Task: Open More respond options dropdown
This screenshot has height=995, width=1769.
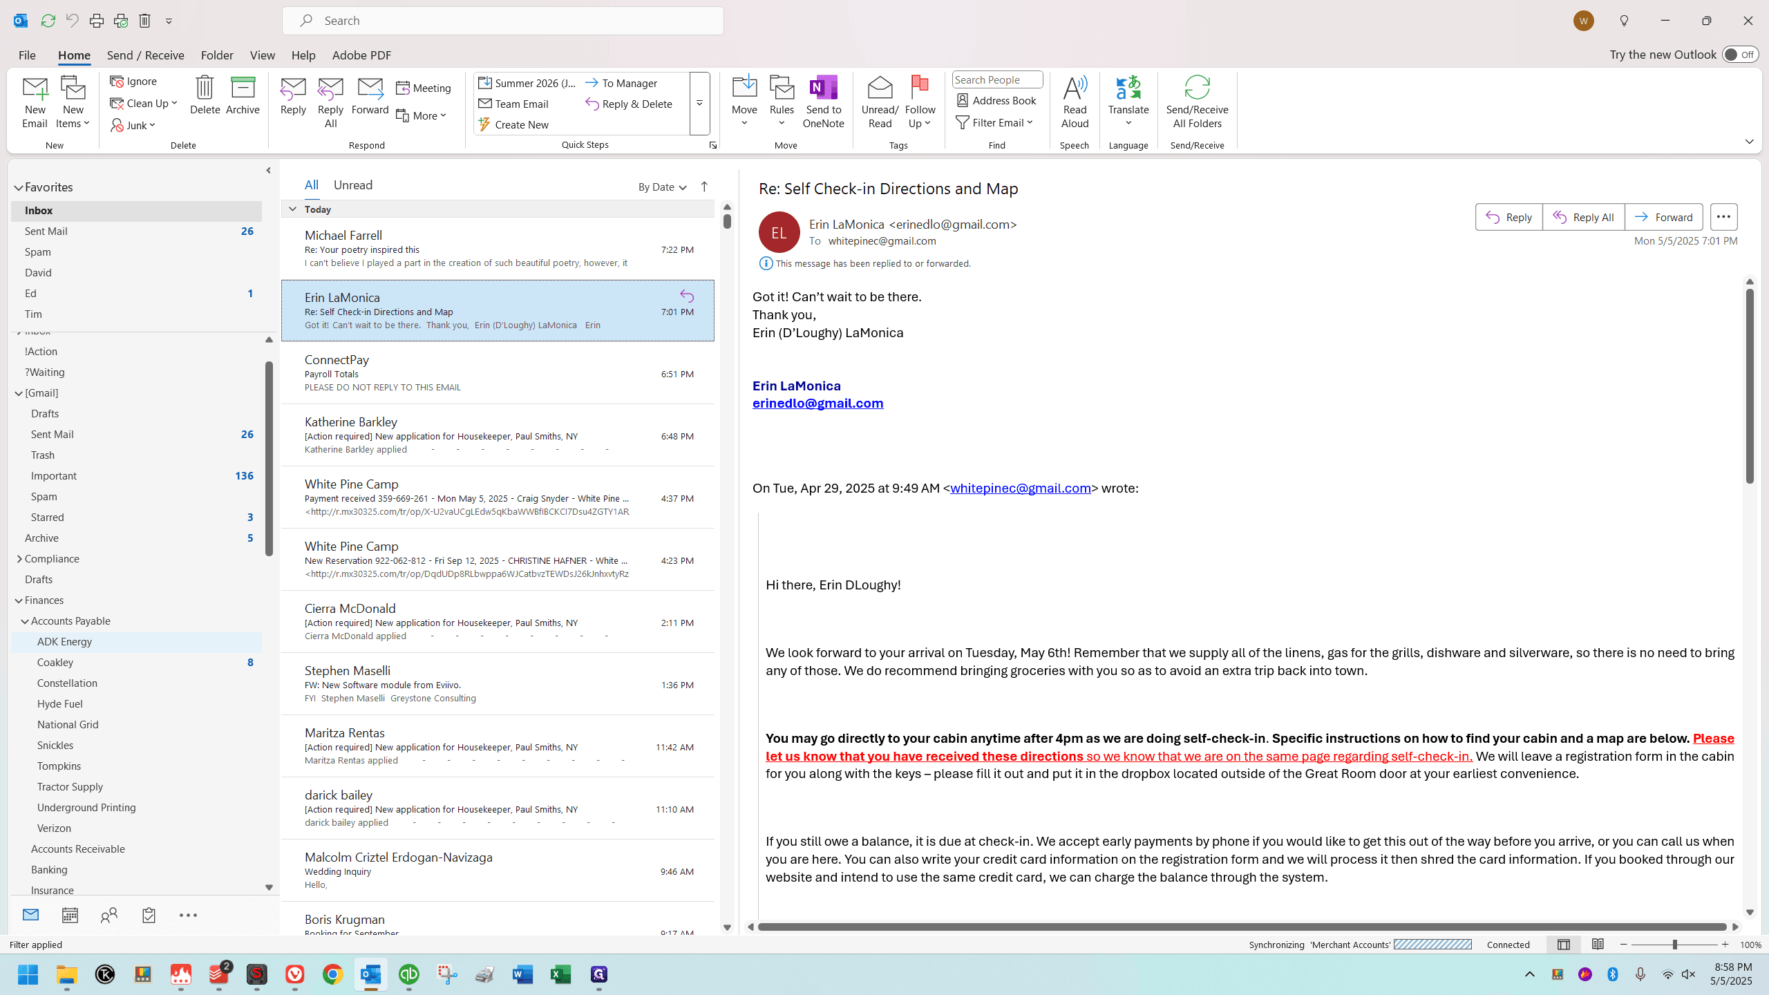Action: [x=422, y=115]
